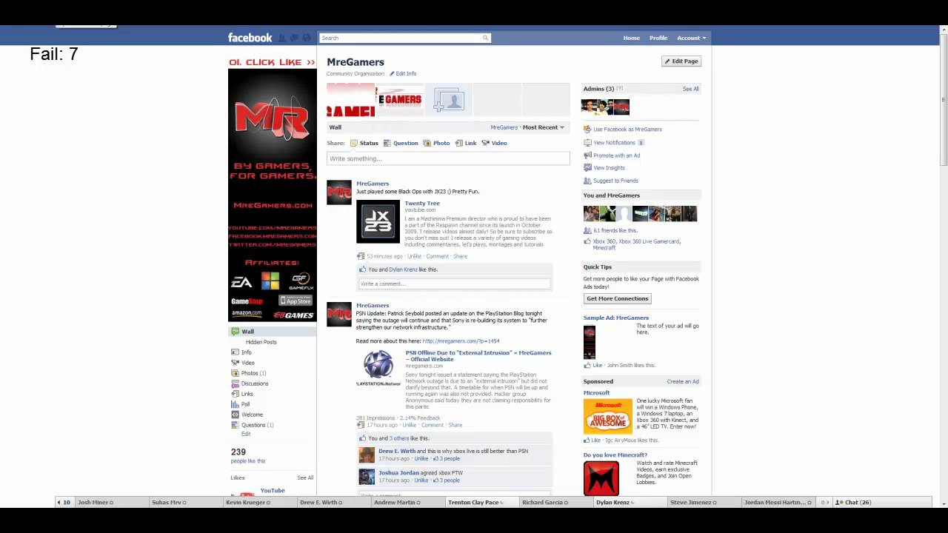Image resolution: width=948 pixels, height=533 pixels.
Task: Click the Photo share icon
Action: (x=427, y=143)
